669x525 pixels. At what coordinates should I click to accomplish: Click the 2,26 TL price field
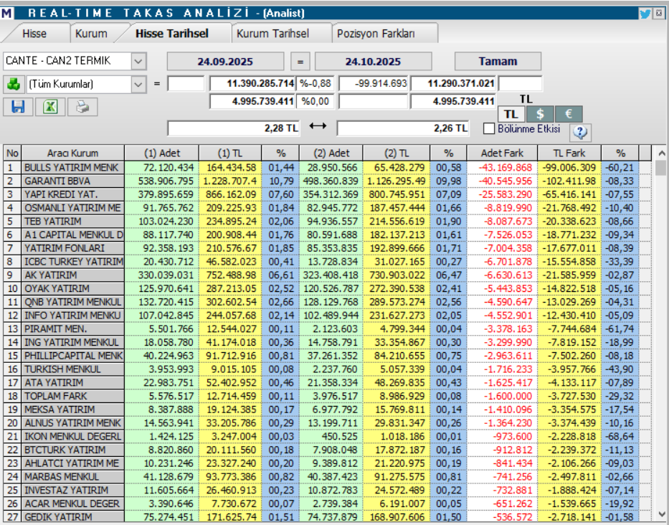(403, 128)
